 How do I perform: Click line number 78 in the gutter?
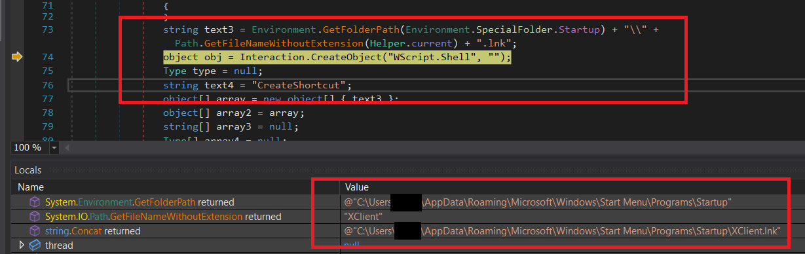[x=47, y=113]
